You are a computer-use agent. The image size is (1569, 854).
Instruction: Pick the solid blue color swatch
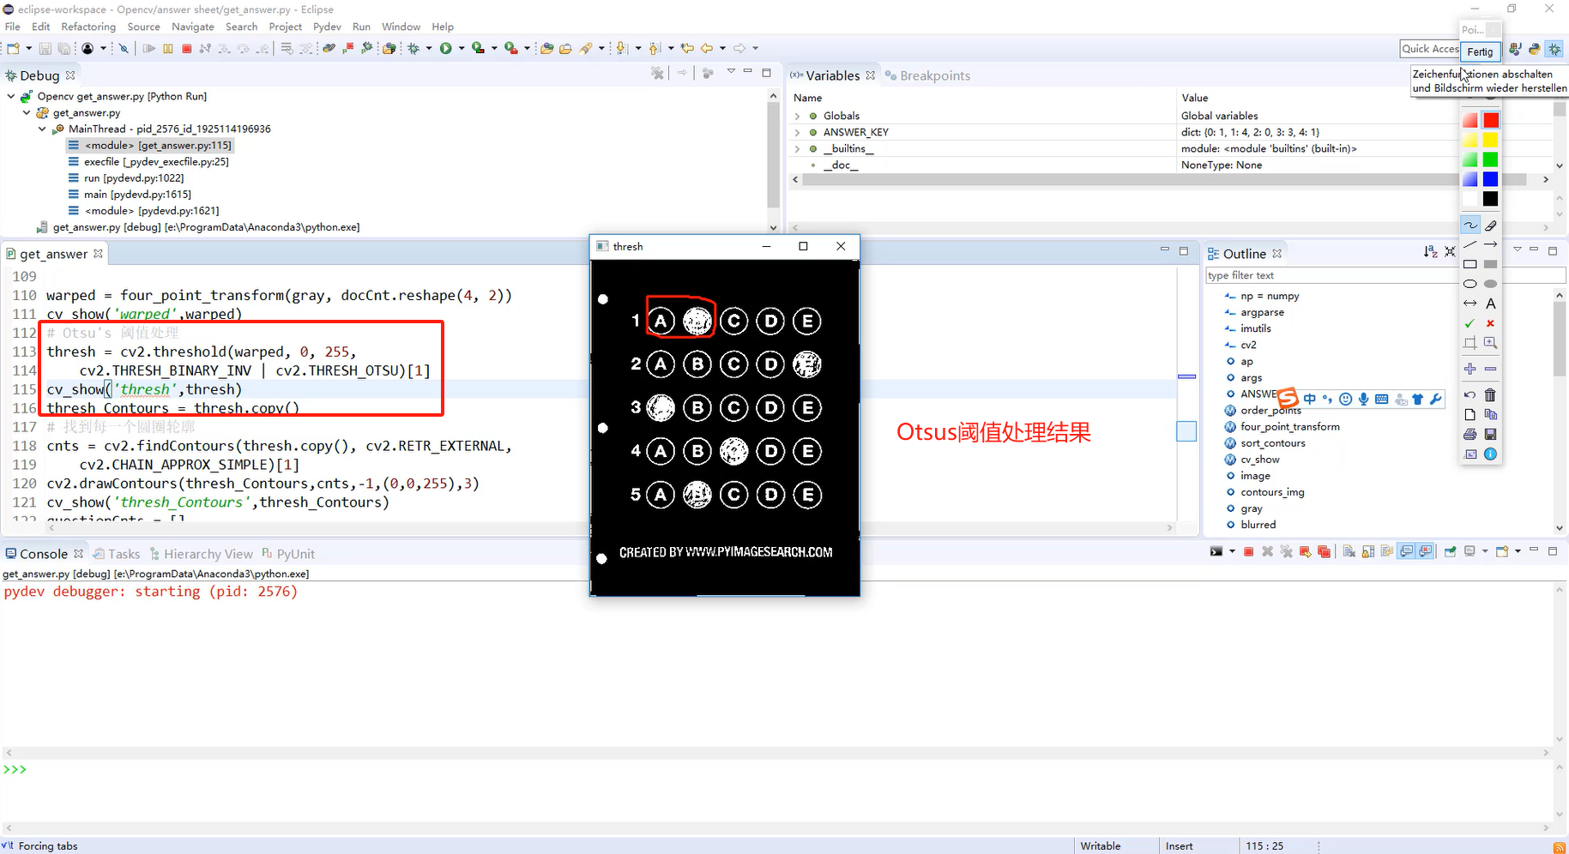tap(1491, 179)
